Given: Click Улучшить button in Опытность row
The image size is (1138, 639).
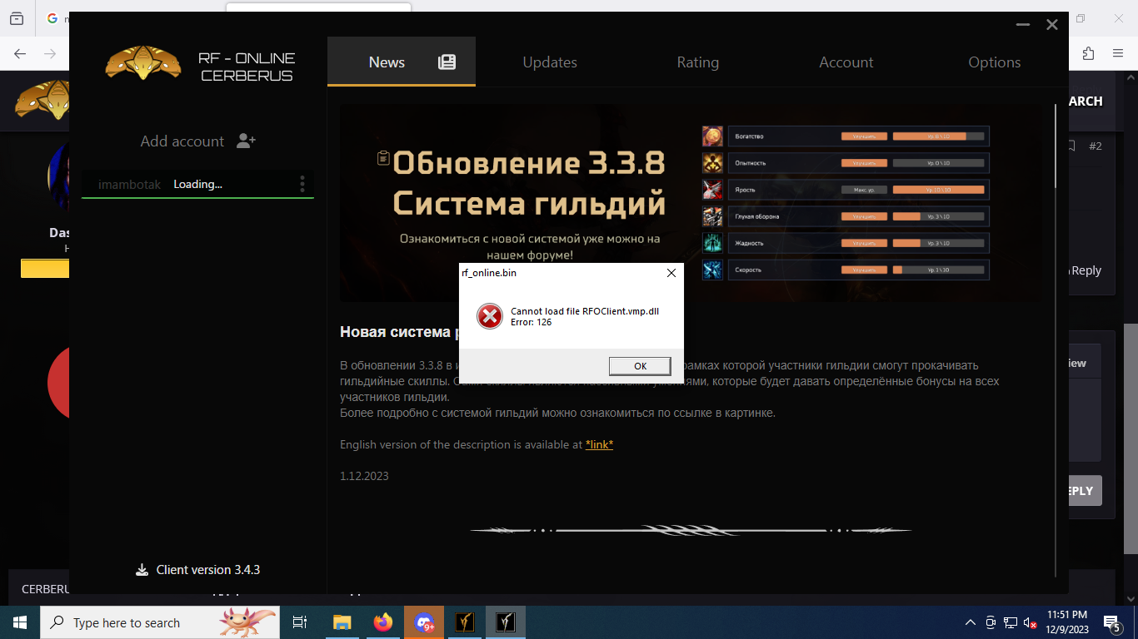Looking at the screenshot, I should 864,163.
